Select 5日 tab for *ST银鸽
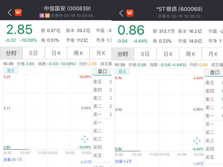The height and width of the screenshot is (167, 223). [145, 54]
